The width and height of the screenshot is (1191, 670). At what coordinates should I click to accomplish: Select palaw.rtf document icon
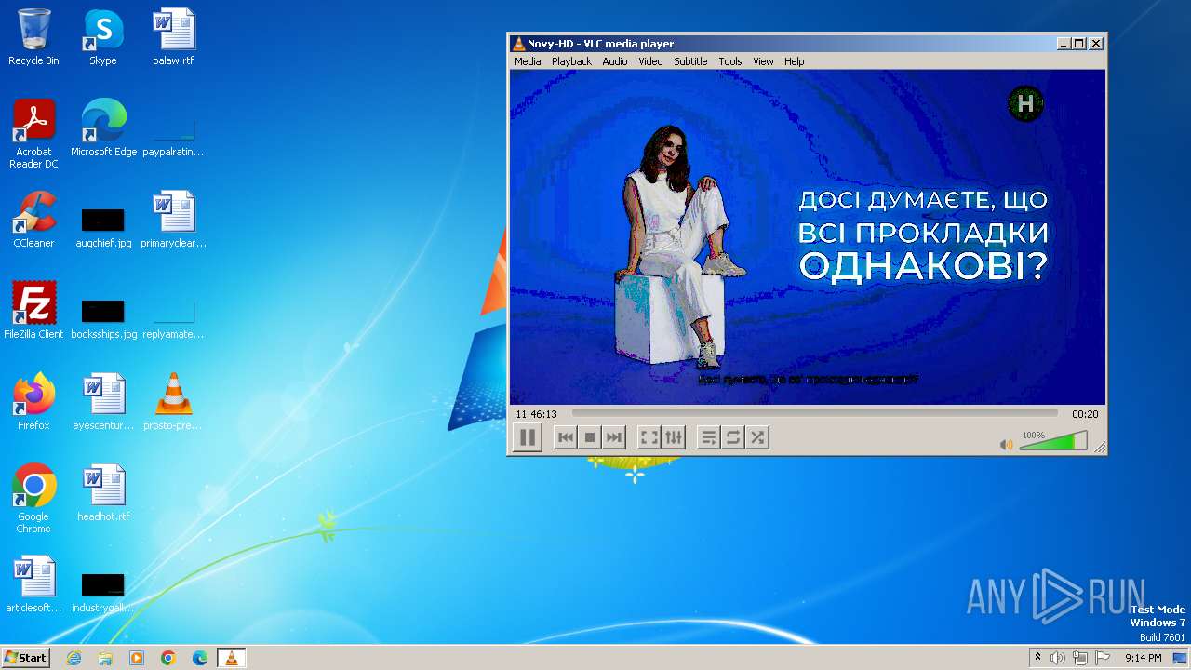(173, 37)
